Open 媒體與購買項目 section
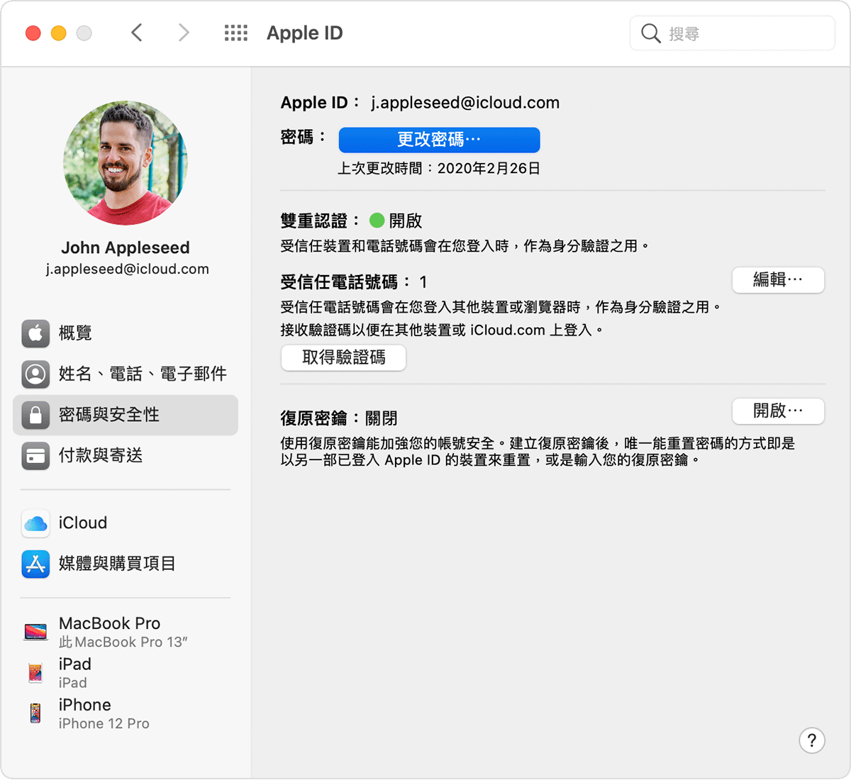 tap(126, 564)
